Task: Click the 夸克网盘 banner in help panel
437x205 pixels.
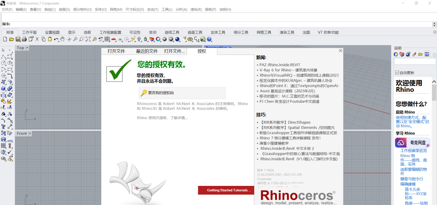Action: coord(412,143)
